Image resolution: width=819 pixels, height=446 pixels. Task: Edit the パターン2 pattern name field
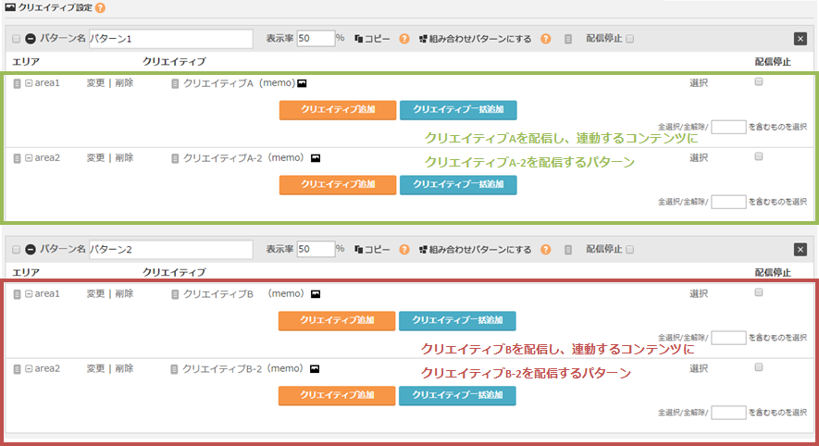171,250
